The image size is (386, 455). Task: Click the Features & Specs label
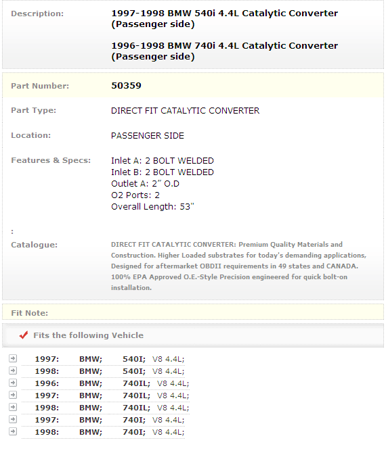point(51,160)
